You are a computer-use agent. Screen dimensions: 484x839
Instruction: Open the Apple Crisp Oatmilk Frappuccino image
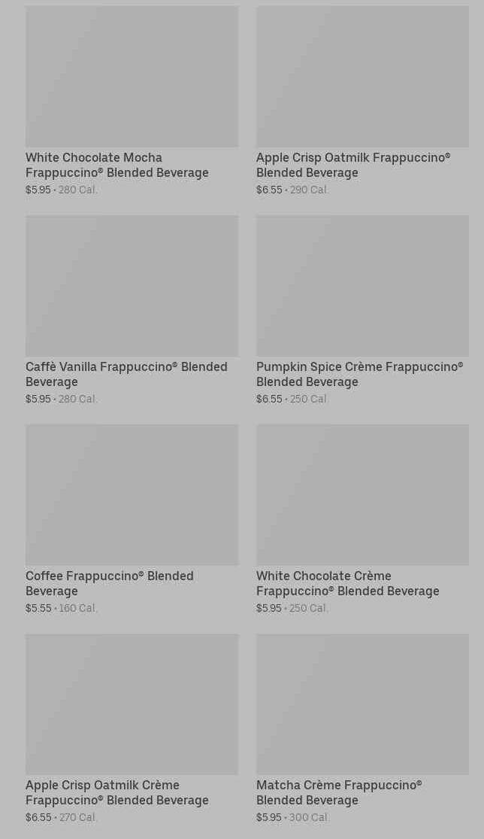[x=362, y=77]
